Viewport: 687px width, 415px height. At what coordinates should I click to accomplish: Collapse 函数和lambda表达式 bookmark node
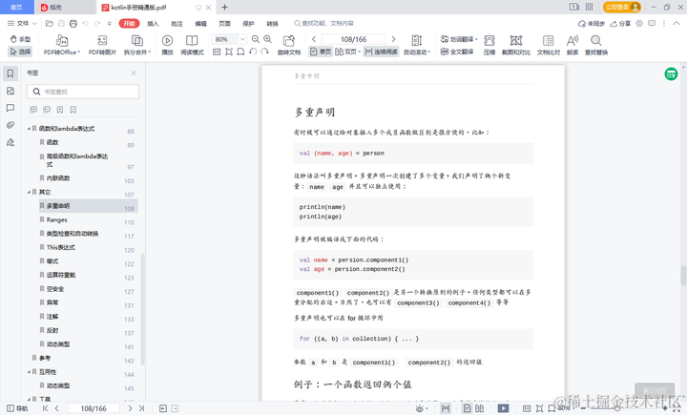pyautogui.click(x=29, y=129)
